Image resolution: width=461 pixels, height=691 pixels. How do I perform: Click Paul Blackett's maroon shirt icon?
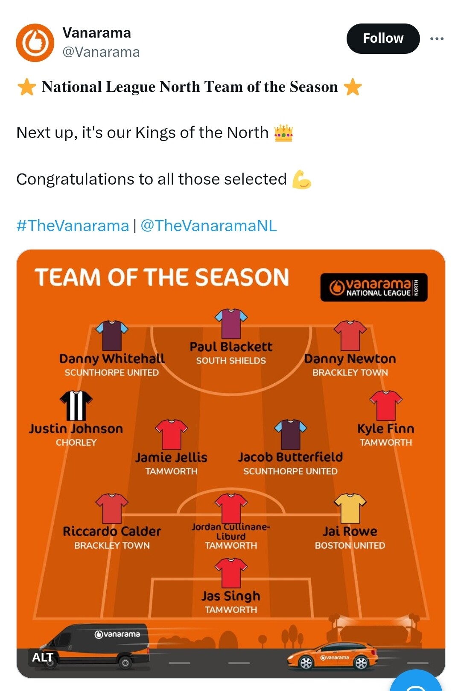231,323
